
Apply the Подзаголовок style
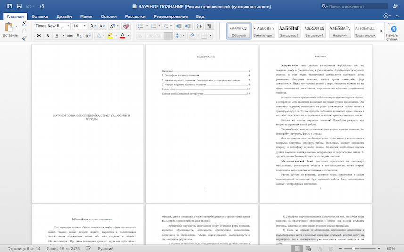(x=365, y=31)
